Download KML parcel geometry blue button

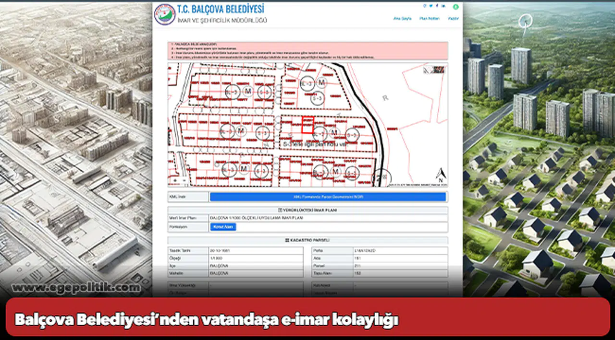[x=328, y=197]
